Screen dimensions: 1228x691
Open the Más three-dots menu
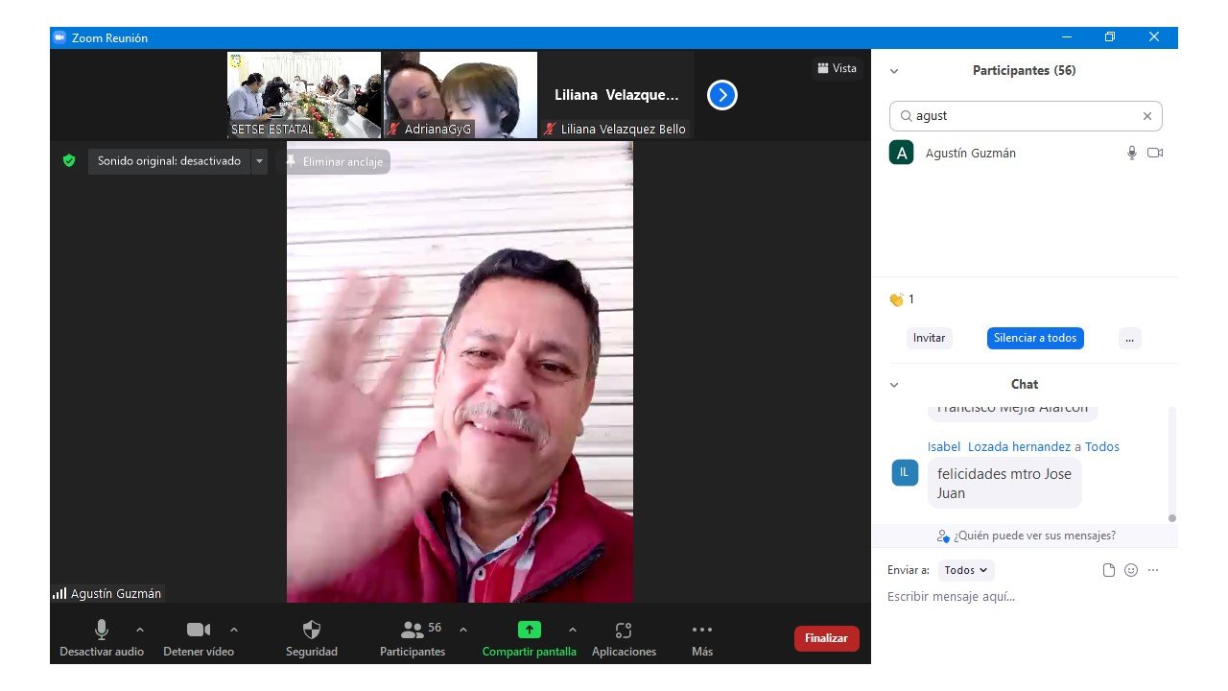tap(702, 631)
